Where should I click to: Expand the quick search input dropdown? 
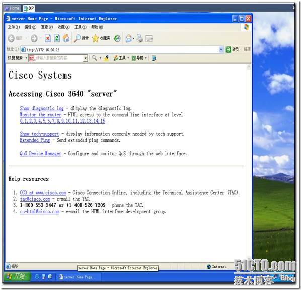(85, 58)
